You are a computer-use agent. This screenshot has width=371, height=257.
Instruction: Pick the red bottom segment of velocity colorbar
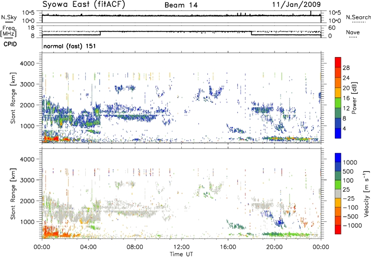[x=338, y=230]
